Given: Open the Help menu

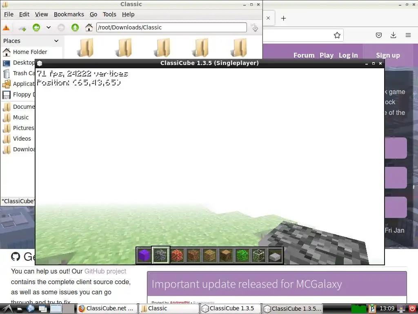Looking at the screenshot, I should (x=128, y=14).
